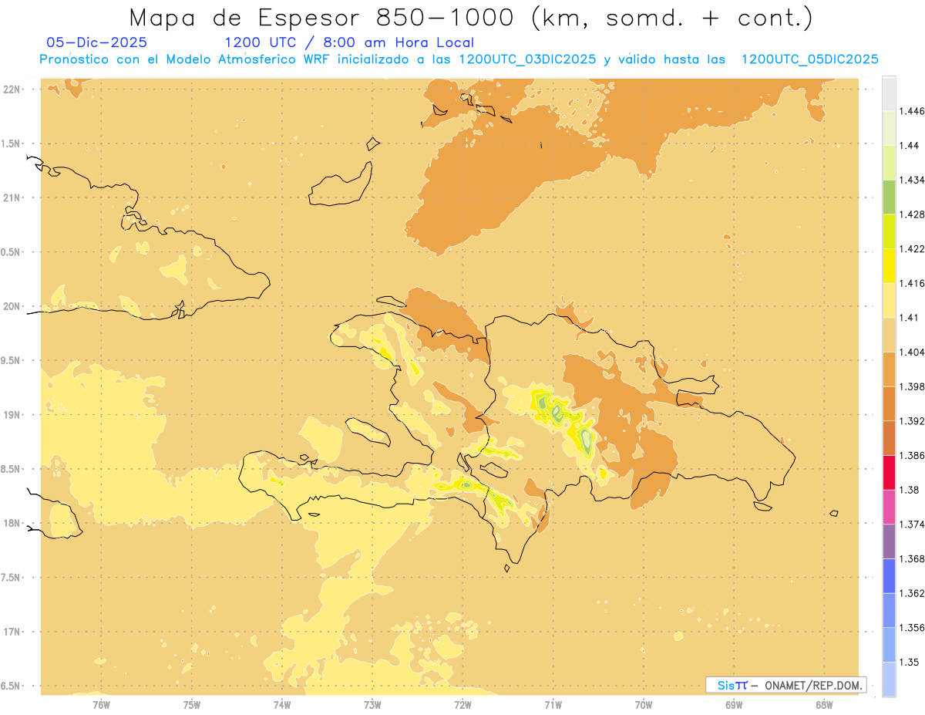Click the legend value "1.392"
This screenshot has height=715, width=925.
(x=913, y=421)
